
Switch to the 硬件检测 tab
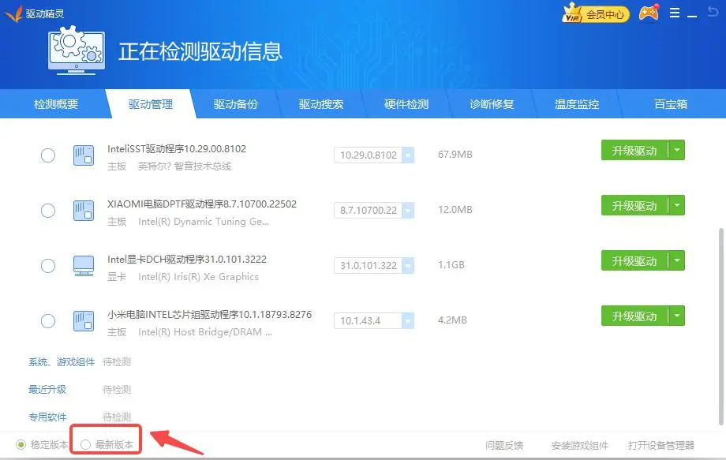tap(406, 104)
